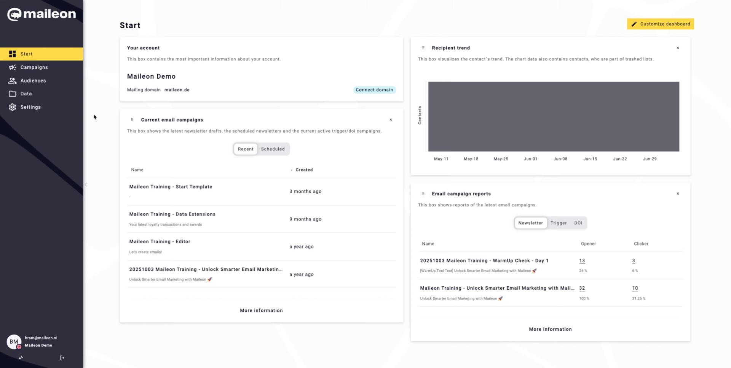The image size is (731, 368).
Task: Close the Email campaign reports widget
Action: pos(678,194)
